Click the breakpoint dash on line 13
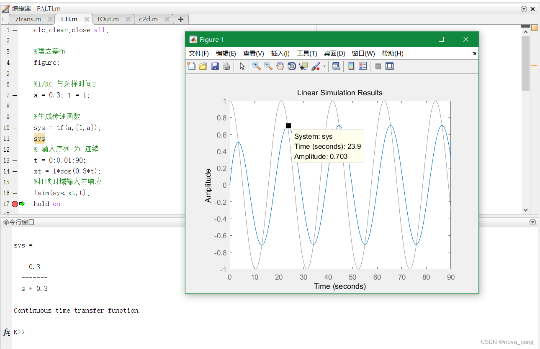 [x=15, y=160]
